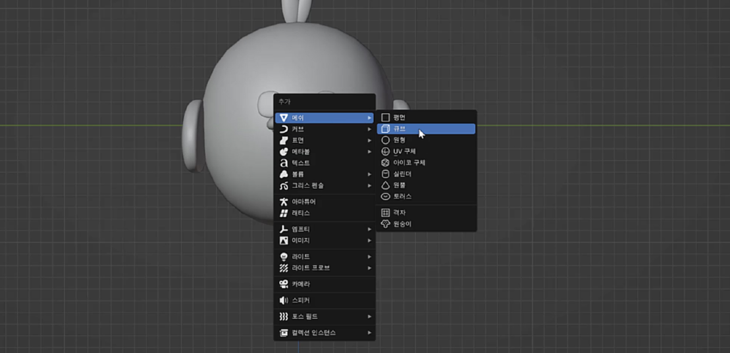Click the 평면 (Plane) square icon
The width and height of the screenshot is (730, 353).
[385, 118]
